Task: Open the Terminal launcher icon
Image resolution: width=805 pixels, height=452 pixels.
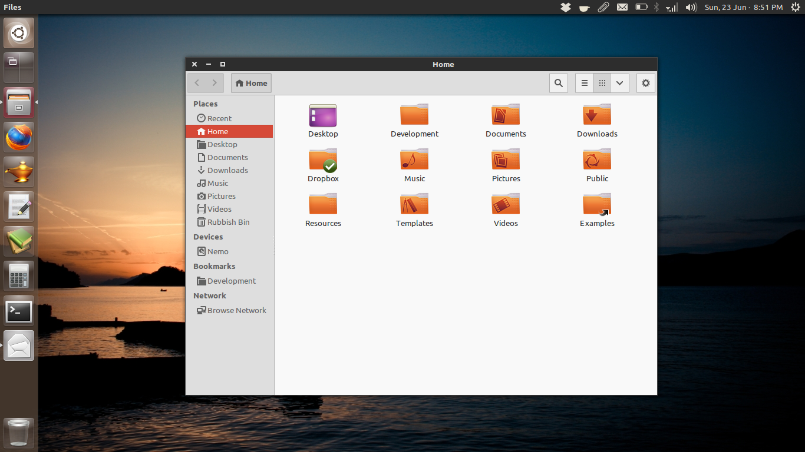Action: [x=19, y=311]
